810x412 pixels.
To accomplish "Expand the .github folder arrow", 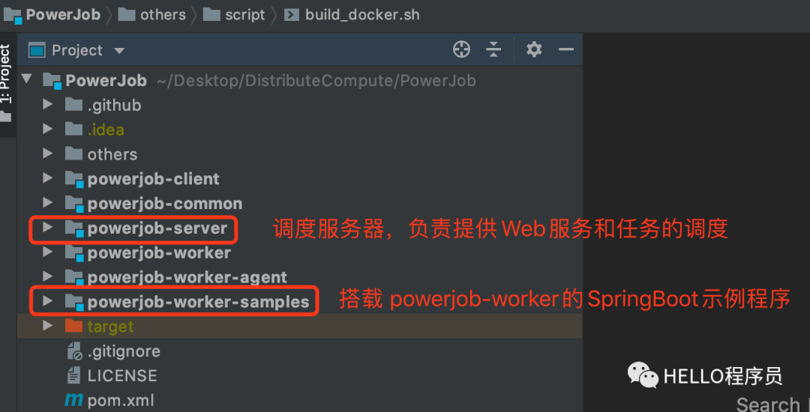I will pyautogui.click(x=47, y=105).
